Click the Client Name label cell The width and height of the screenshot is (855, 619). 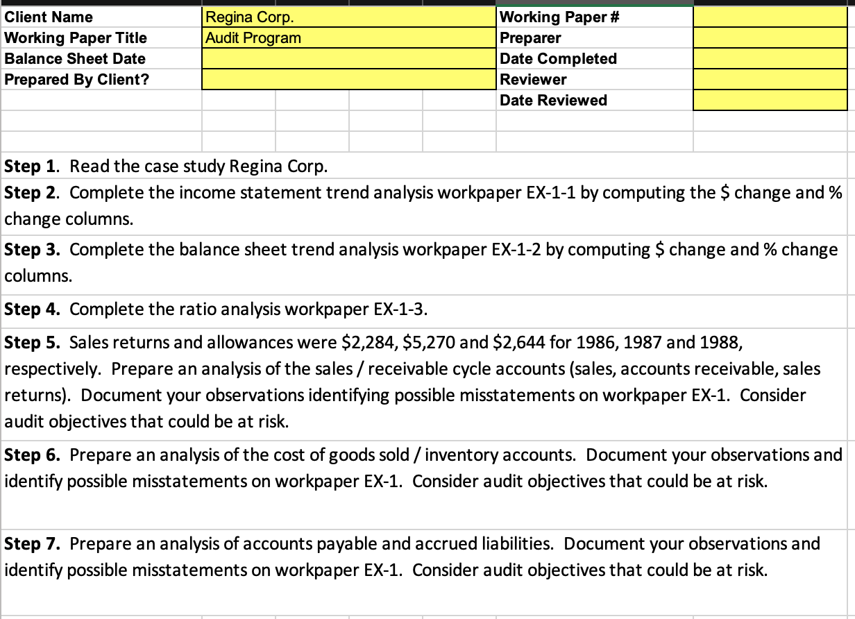click(x=101, y=17)
